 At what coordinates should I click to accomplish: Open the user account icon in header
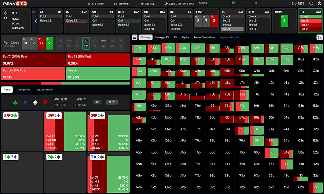(x=319, y=4)
